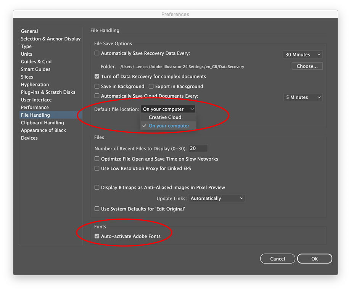Disable Auto-activate Adobe Fonts
The height and width of the screenshot is (291, 351).
point(97,236)
